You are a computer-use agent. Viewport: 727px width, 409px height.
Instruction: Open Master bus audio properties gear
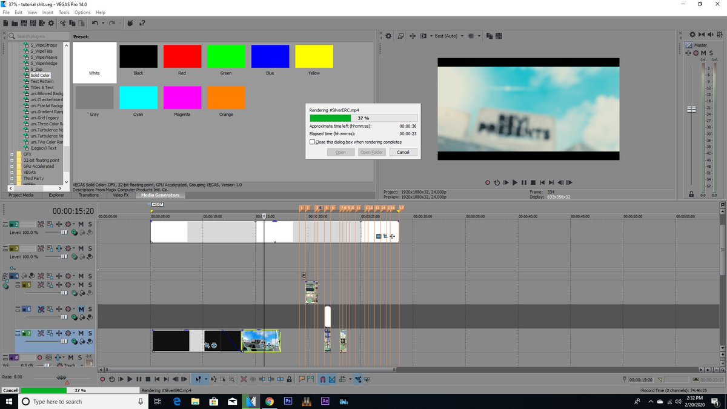(692, 35)
